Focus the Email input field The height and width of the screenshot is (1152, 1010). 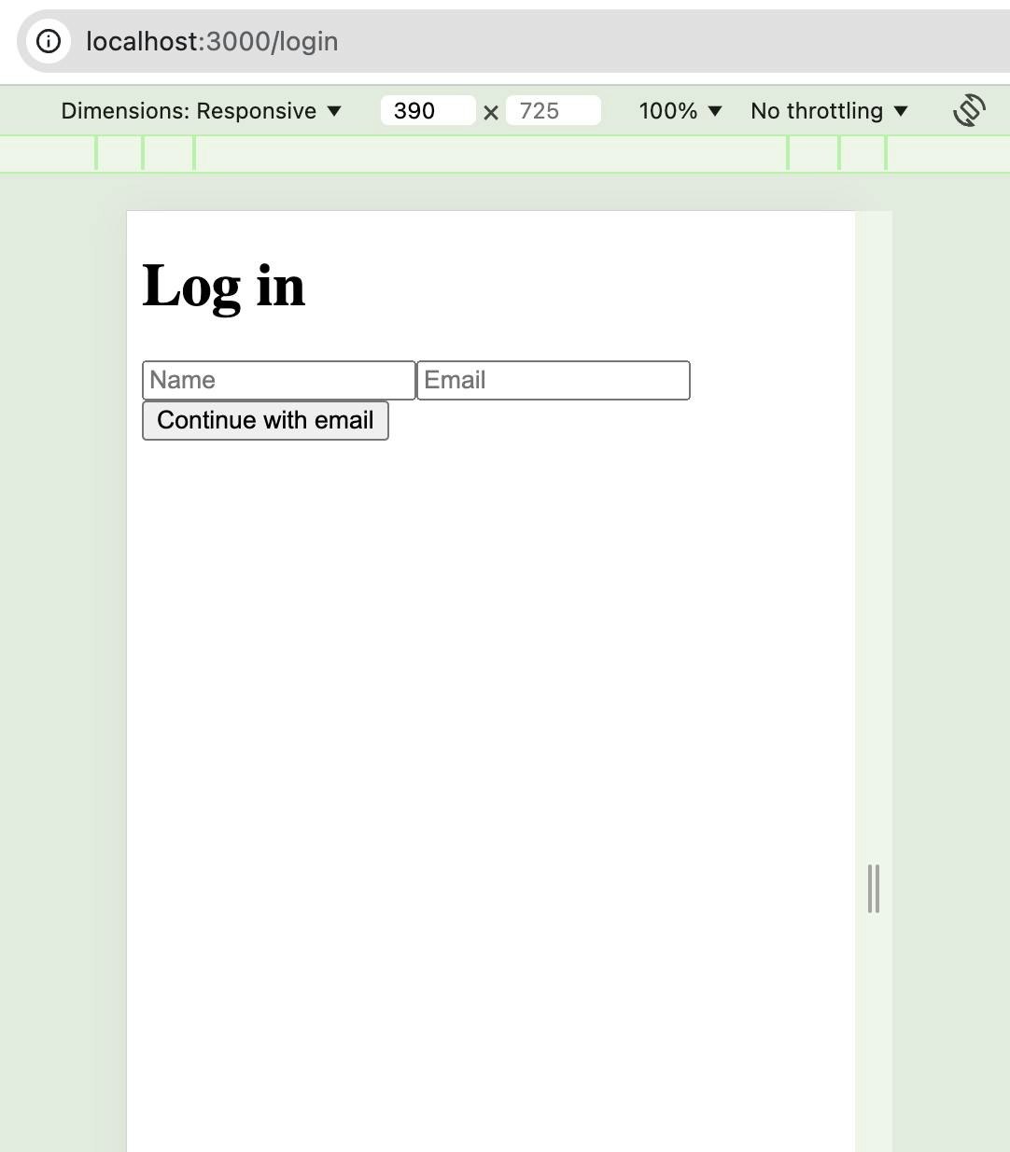coord(554,380)
